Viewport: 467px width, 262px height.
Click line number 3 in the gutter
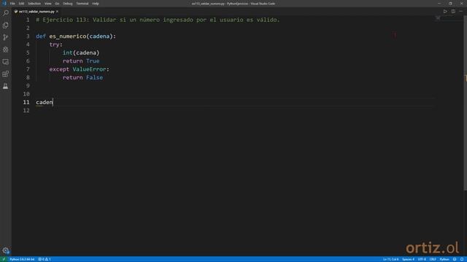coord(28,36)
